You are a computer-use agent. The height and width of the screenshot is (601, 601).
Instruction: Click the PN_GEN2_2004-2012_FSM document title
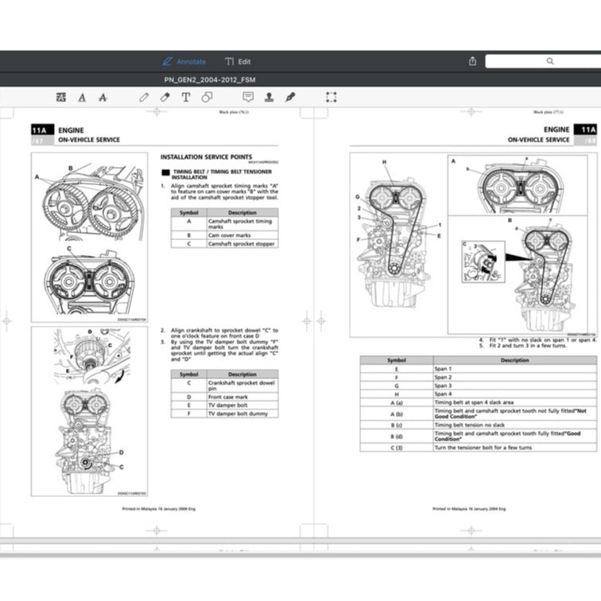tap(210, 80)
